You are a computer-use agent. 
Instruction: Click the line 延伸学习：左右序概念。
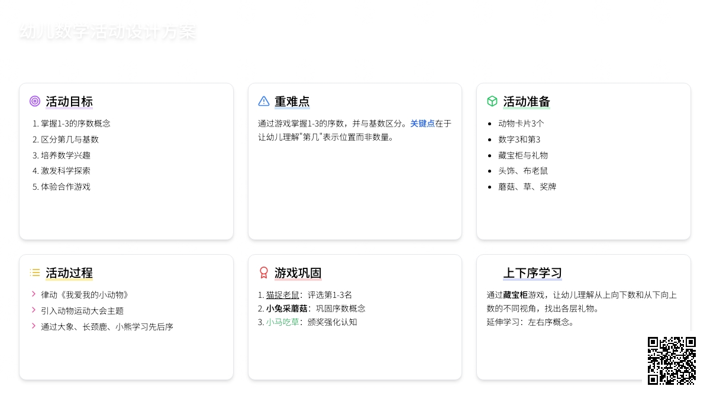click(531, 322)
